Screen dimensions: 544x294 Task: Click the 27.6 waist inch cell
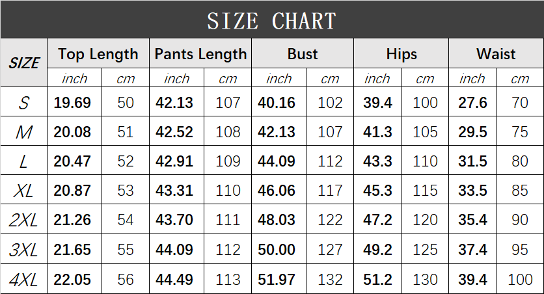click(473, 103)
